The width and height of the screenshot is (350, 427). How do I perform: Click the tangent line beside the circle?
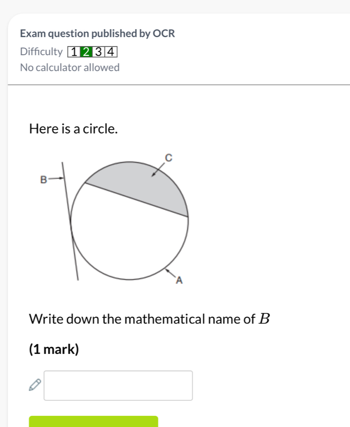point(70,221)
